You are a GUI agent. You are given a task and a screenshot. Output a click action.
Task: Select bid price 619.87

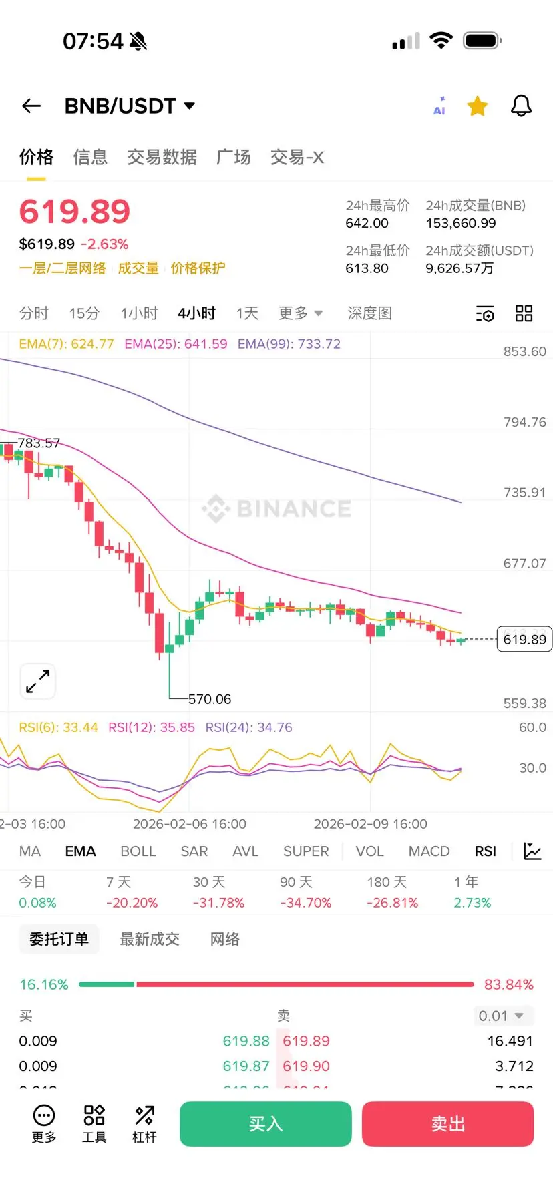coord(246,1066)
